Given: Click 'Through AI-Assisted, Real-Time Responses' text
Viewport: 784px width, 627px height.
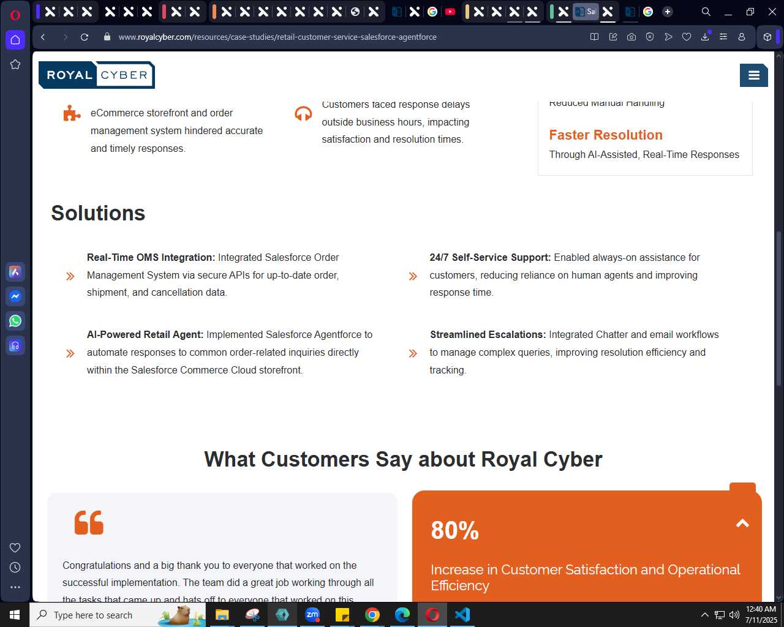Looking at the screenshot, I should (x=644, y=155).
